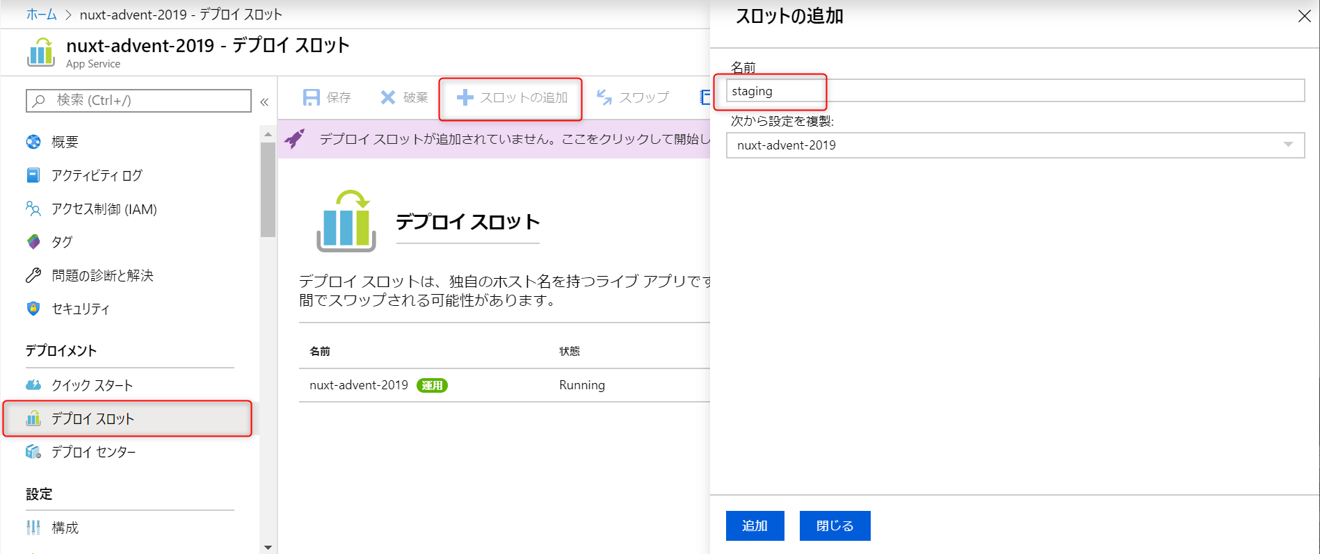Image resolution: width=1320 pixels, height=554 pixels.
Task: Click the purple no-slots notification banner
Action: [494, 139]
